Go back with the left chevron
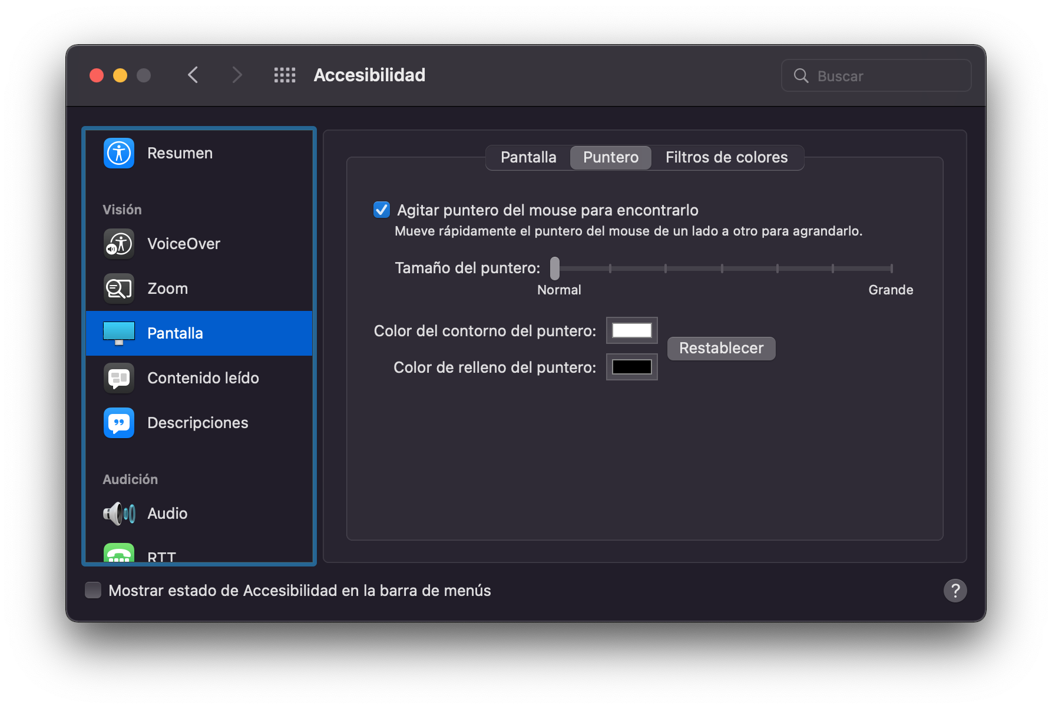Image resolution: width=1052 pixels, height=709 pixels. [x=193, y=75]
